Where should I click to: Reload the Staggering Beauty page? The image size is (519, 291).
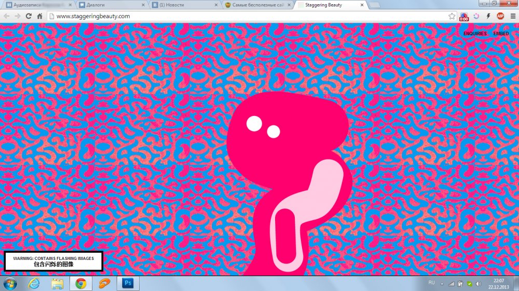pos(29,16)
